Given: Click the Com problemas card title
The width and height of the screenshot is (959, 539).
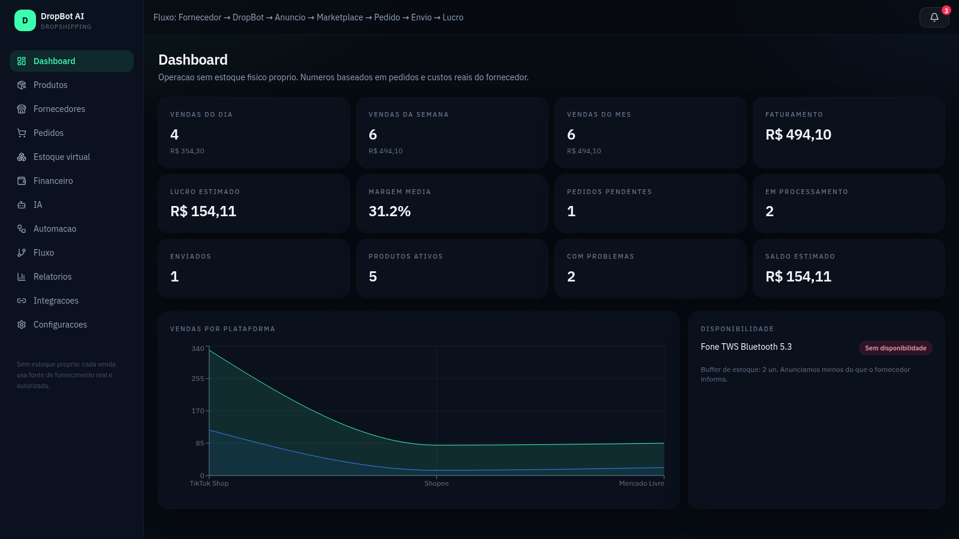Looking at the screenshot, I should pos(601,256).
